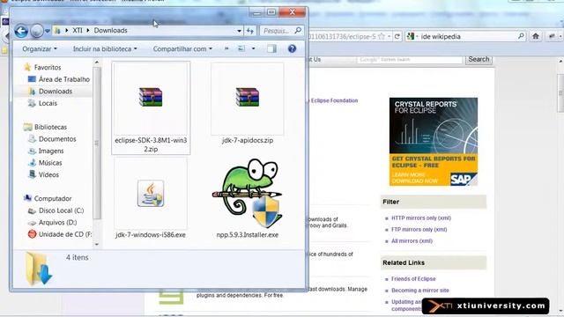Open Arquivos (D:) drive
This screenshot has width=564, height=317.
click(57, 223)
